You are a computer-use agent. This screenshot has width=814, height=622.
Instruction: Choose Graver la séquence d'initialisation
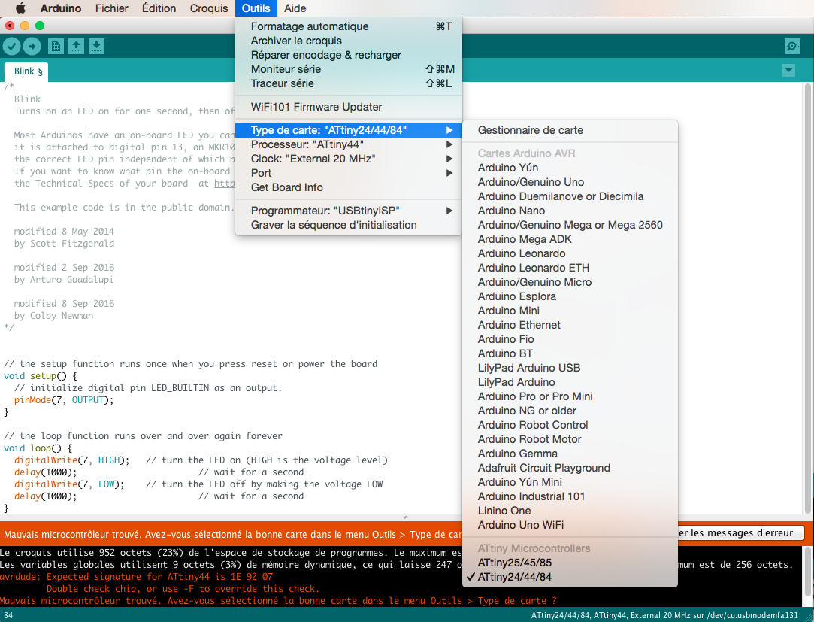click(348, 225)
